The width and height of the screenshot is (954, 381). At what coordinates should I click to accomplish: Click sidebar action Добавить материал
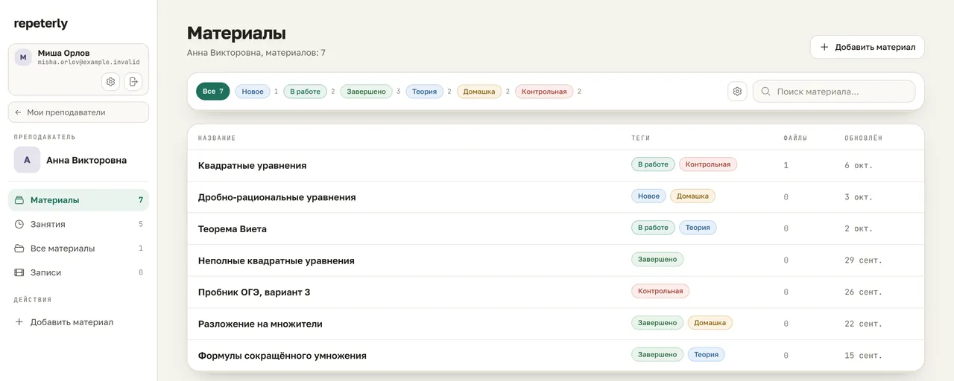[78, 322]
